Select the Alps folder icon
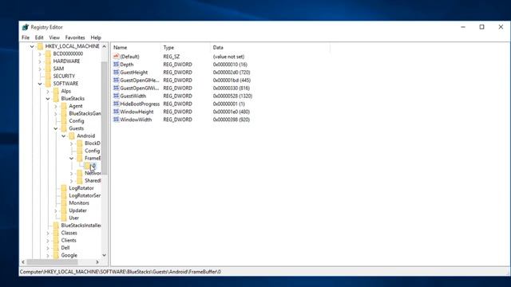511x287 pixels. click(56, 91)
